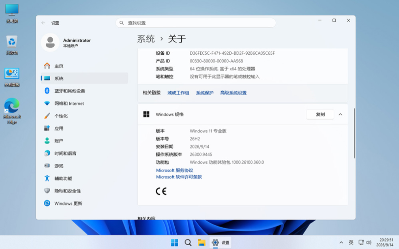Select the 此电脑 desktop icon

(x=12, y=13)
